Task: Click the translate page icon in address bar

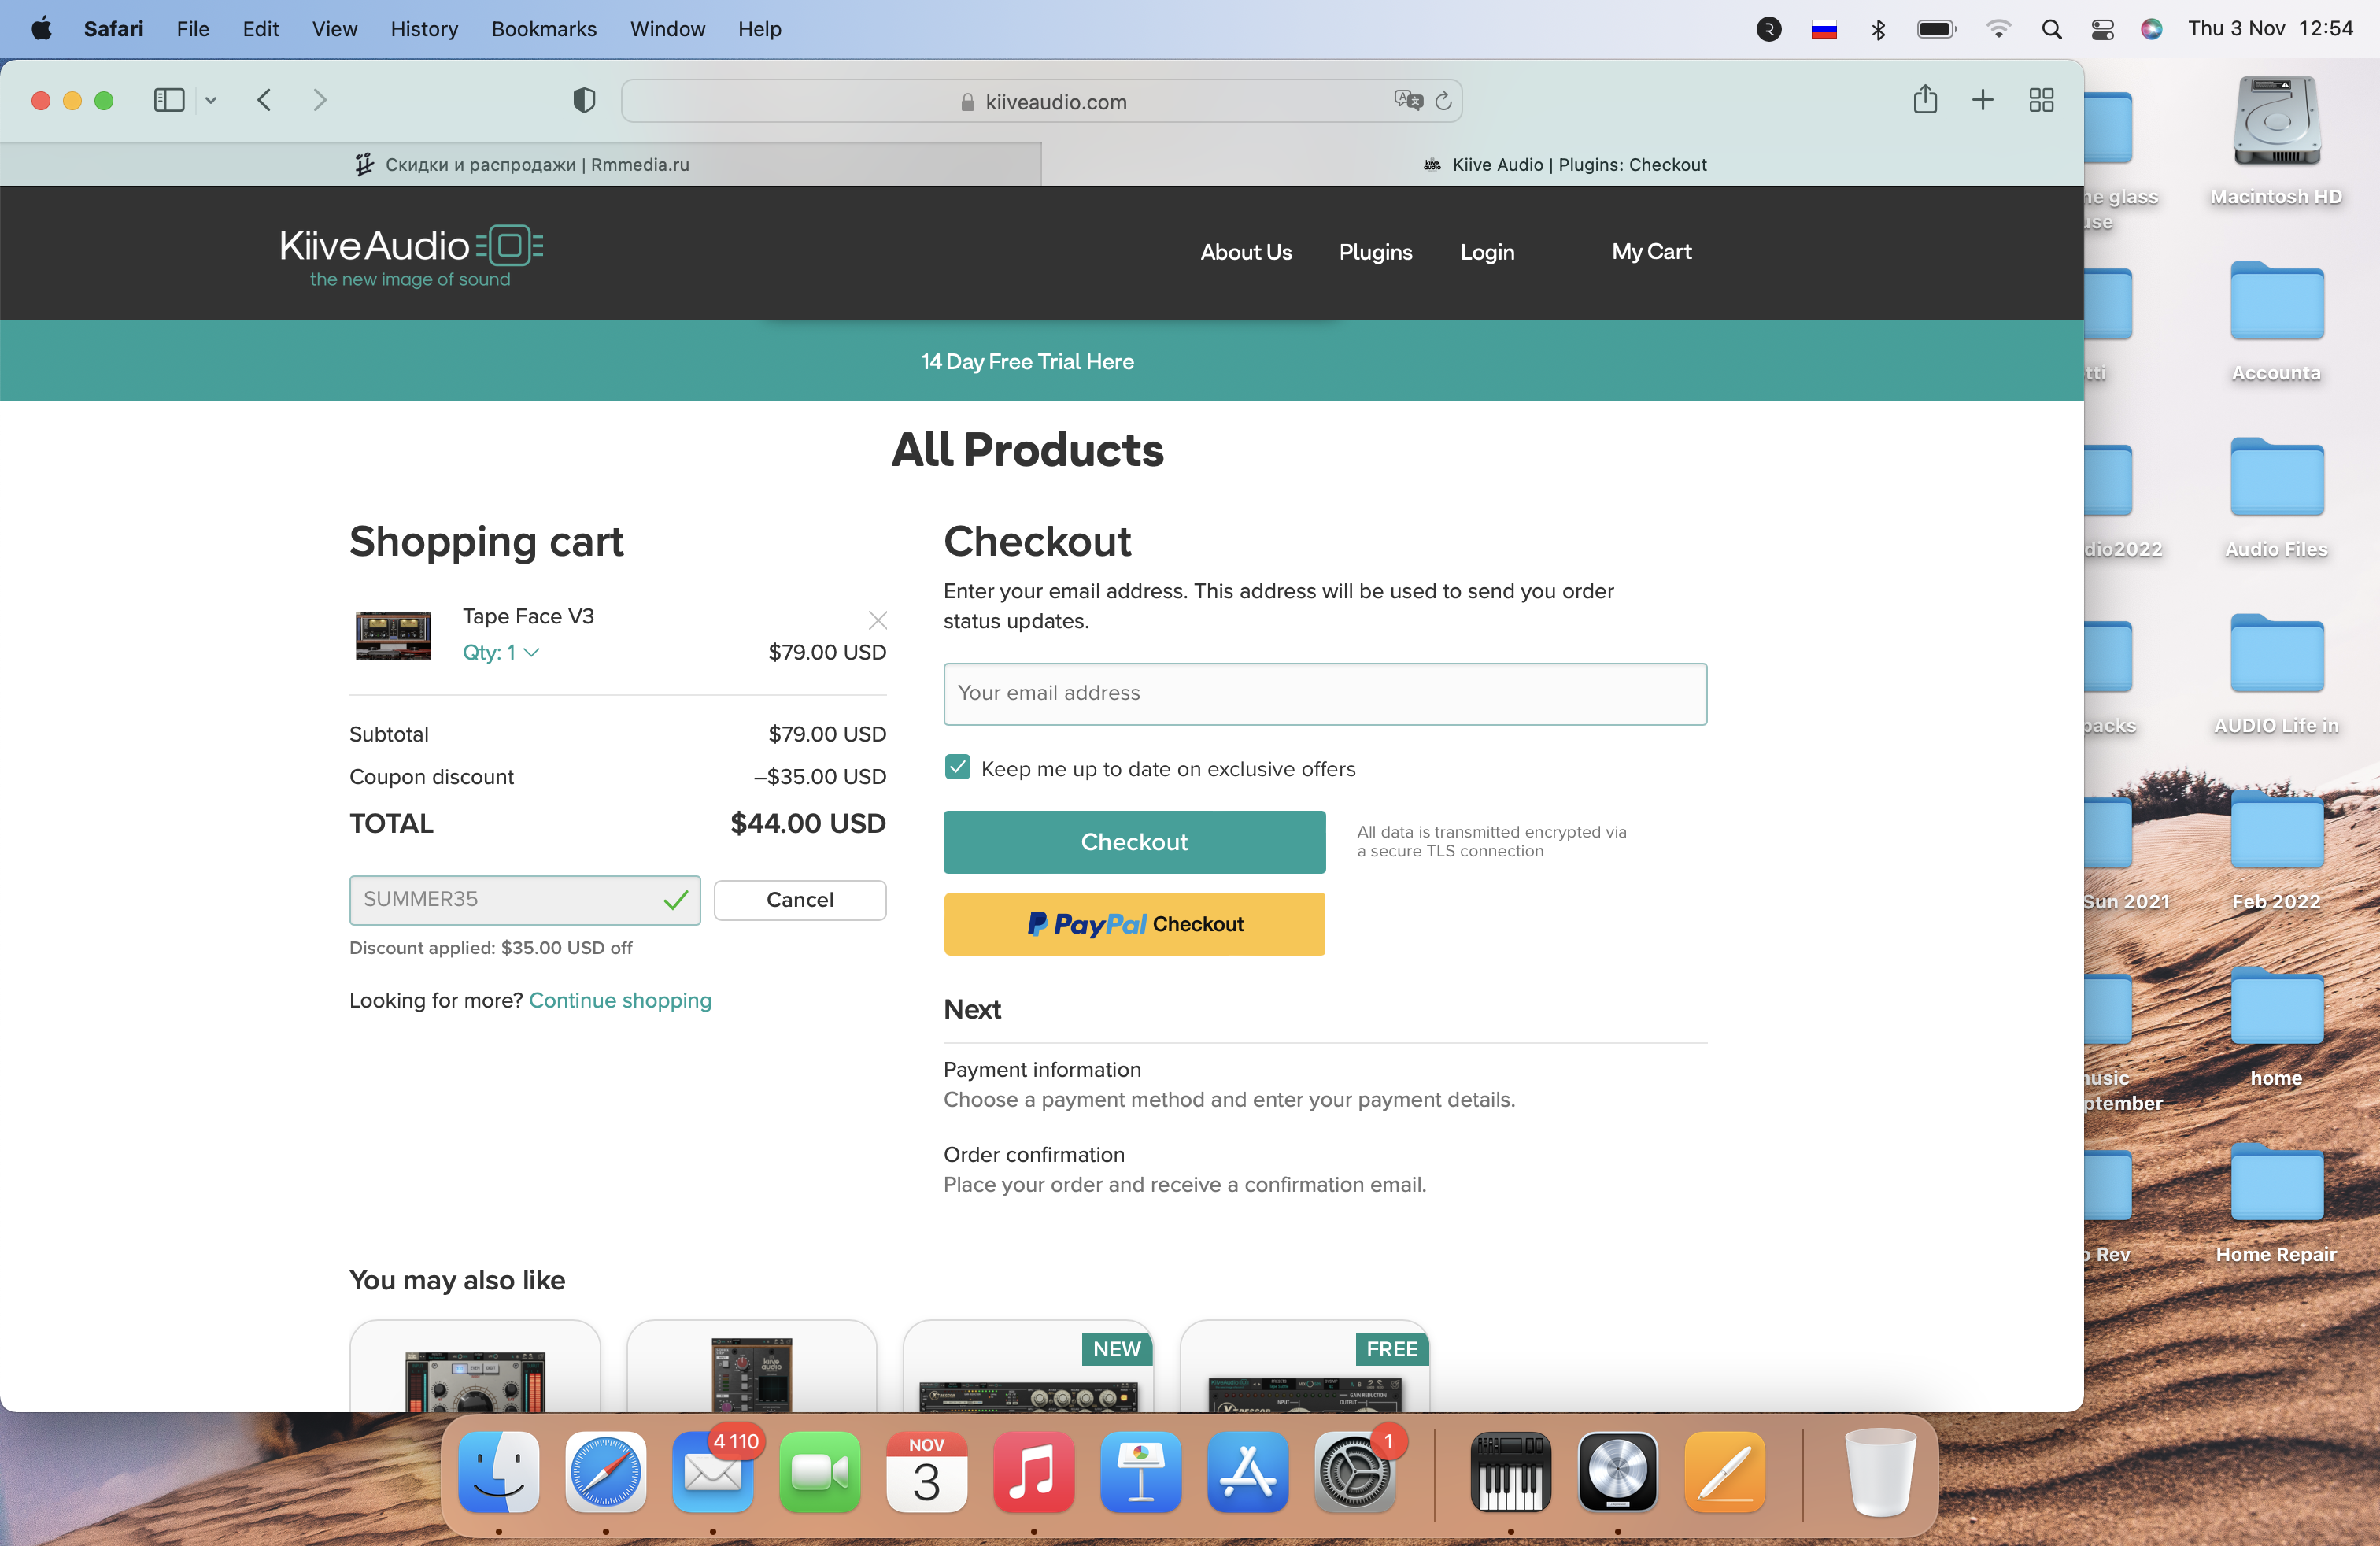Action: point(1407,100)
